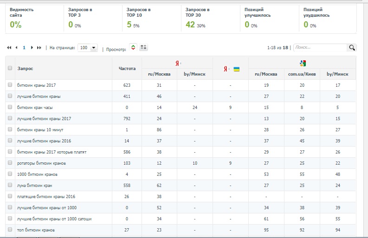Screen dimensions: 368x238
Task: Tick the checkbox for 'топ биткоин кранов'
Action: click(10, 230)
